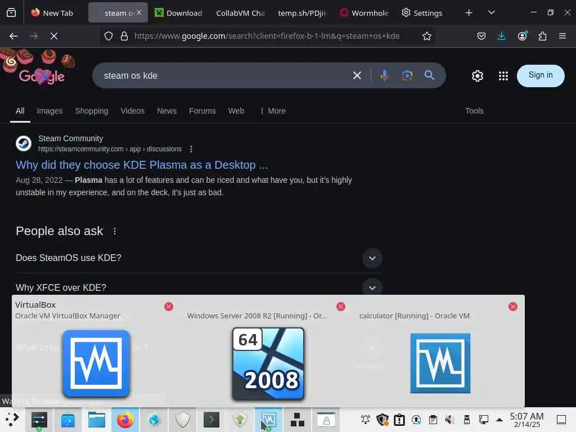This screenshot has height=432, width=576.
Task: Switch to Web results tab
Action: pyautogui.click(x=236, y=111)
